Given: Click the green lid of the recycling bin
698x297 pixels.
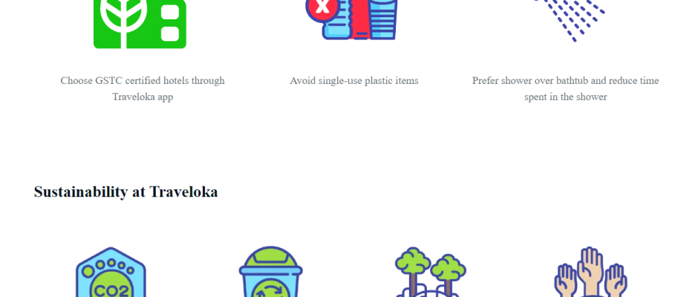Looking at the screenshot, I should (270, 258).
